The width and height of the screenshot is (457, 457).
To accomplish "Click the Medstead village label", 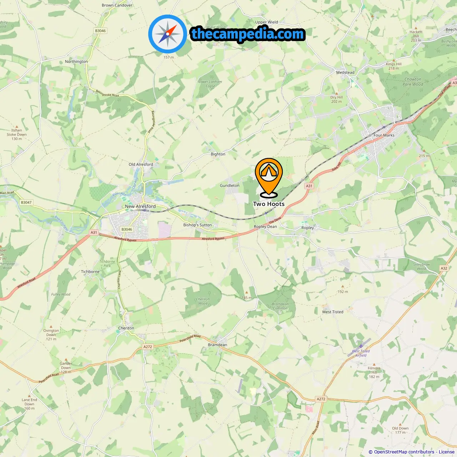I will (x=345, y=72).
